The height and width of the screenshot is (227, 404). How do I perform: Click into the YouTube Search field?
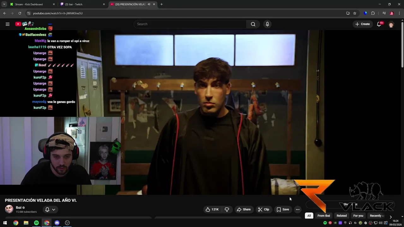tap(190, 24)
